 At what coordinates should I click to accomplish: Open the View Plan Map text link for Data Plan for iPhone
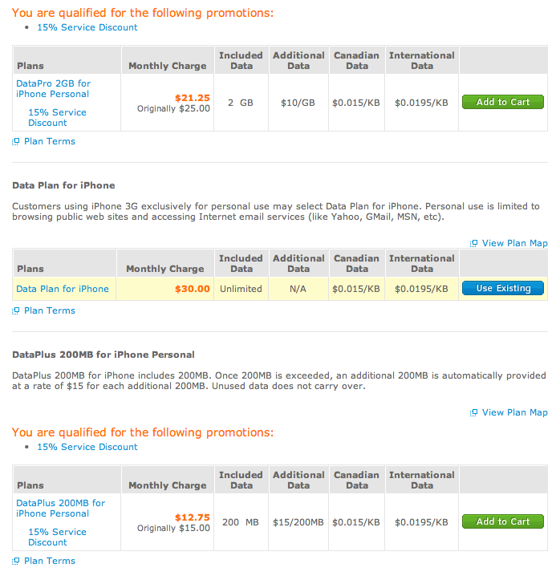click(515, 244)
